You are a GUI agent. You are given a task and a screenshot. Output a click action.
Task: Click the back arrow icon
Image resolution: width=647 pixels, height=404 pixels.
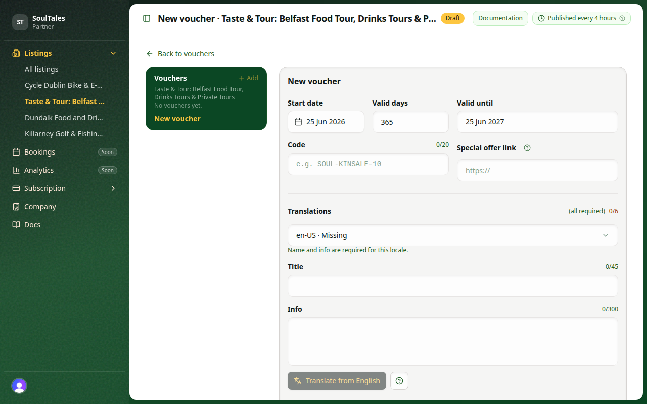pyautogui.click(x=150, y=54)
